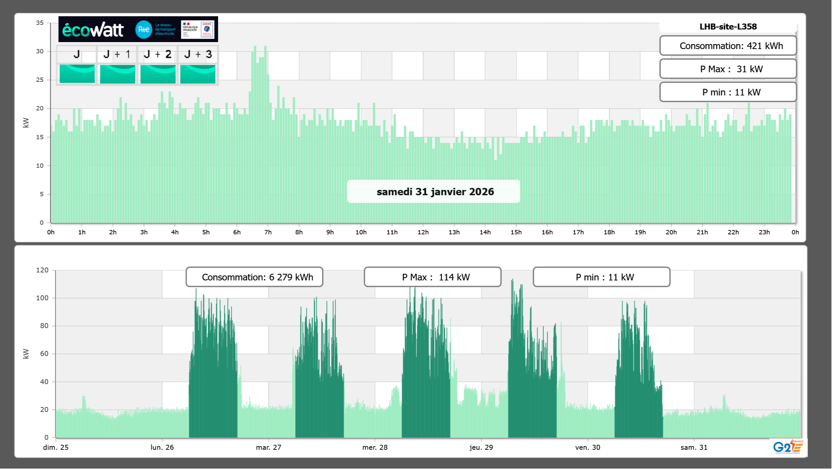Click the mar. 27 label on the weekly axis
The image size is (832, 469).
pyautogui.click(x=268, y=447)
